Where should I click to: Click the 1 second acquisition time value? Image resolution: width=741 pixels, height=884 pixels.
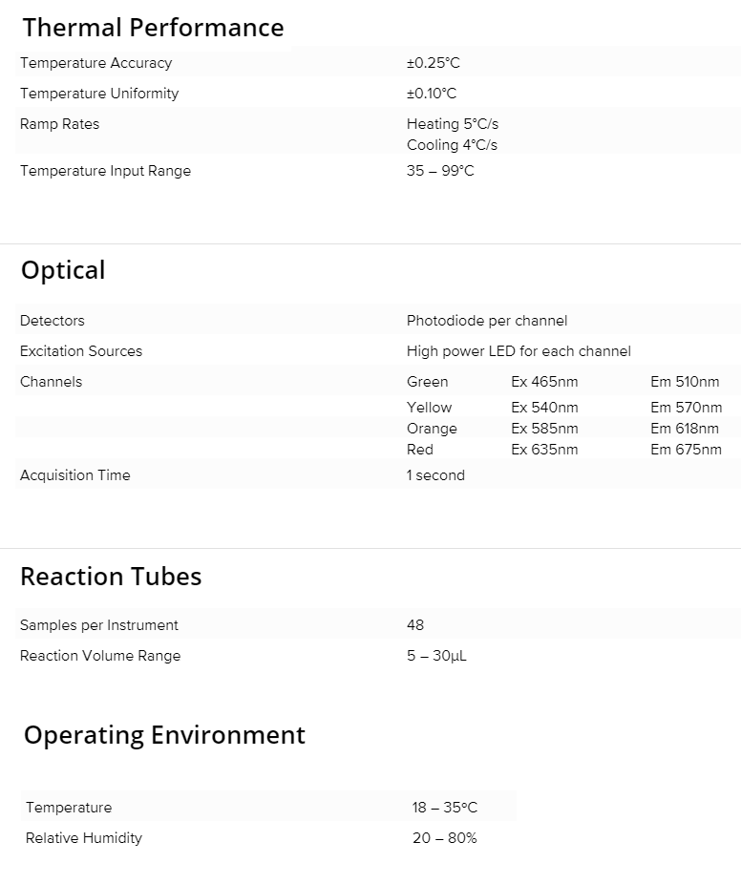pyautogui.click(x=435, y=475)
